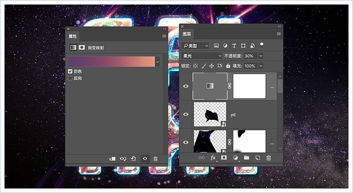Image resolution: width=353 pixels, height=193 pixels.
Task: Select the mask icon in Properties panel
Action: [x=82, y=48]
